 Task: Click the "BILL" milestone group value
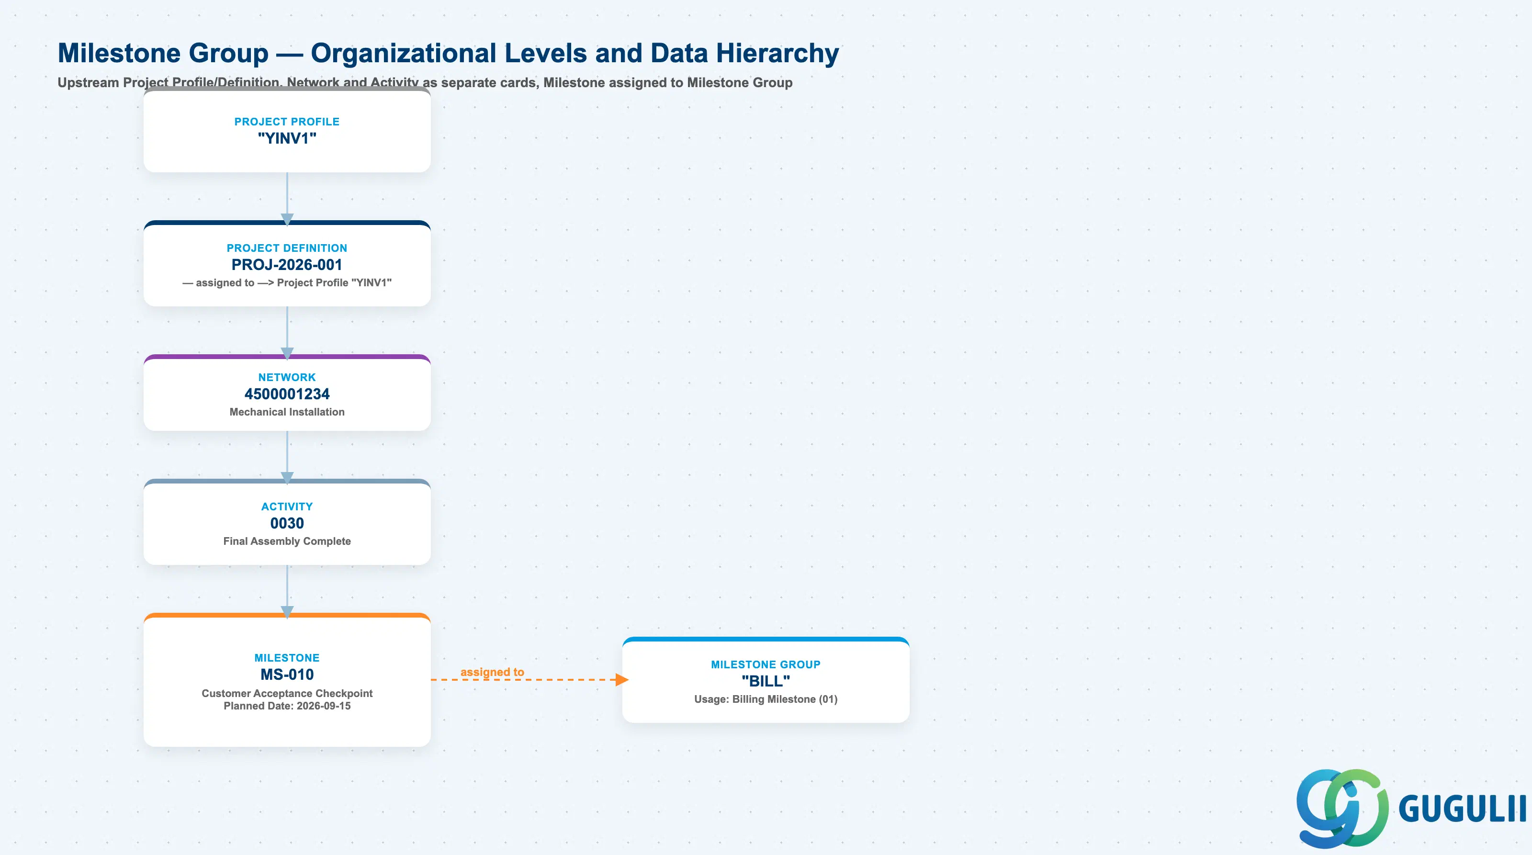(766, 681)
